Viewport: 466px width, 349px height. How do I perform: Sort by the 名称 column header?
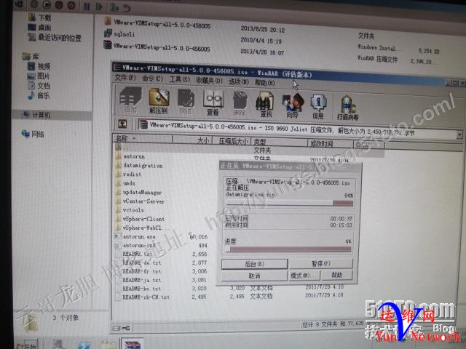[x=143, y=138]
